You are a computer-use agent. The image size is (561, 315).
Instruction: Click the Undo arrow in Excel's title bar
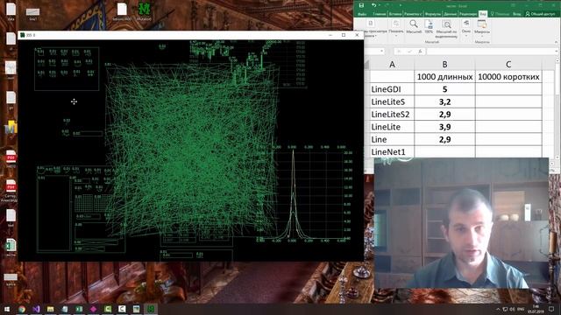click(x=373, y=5)
